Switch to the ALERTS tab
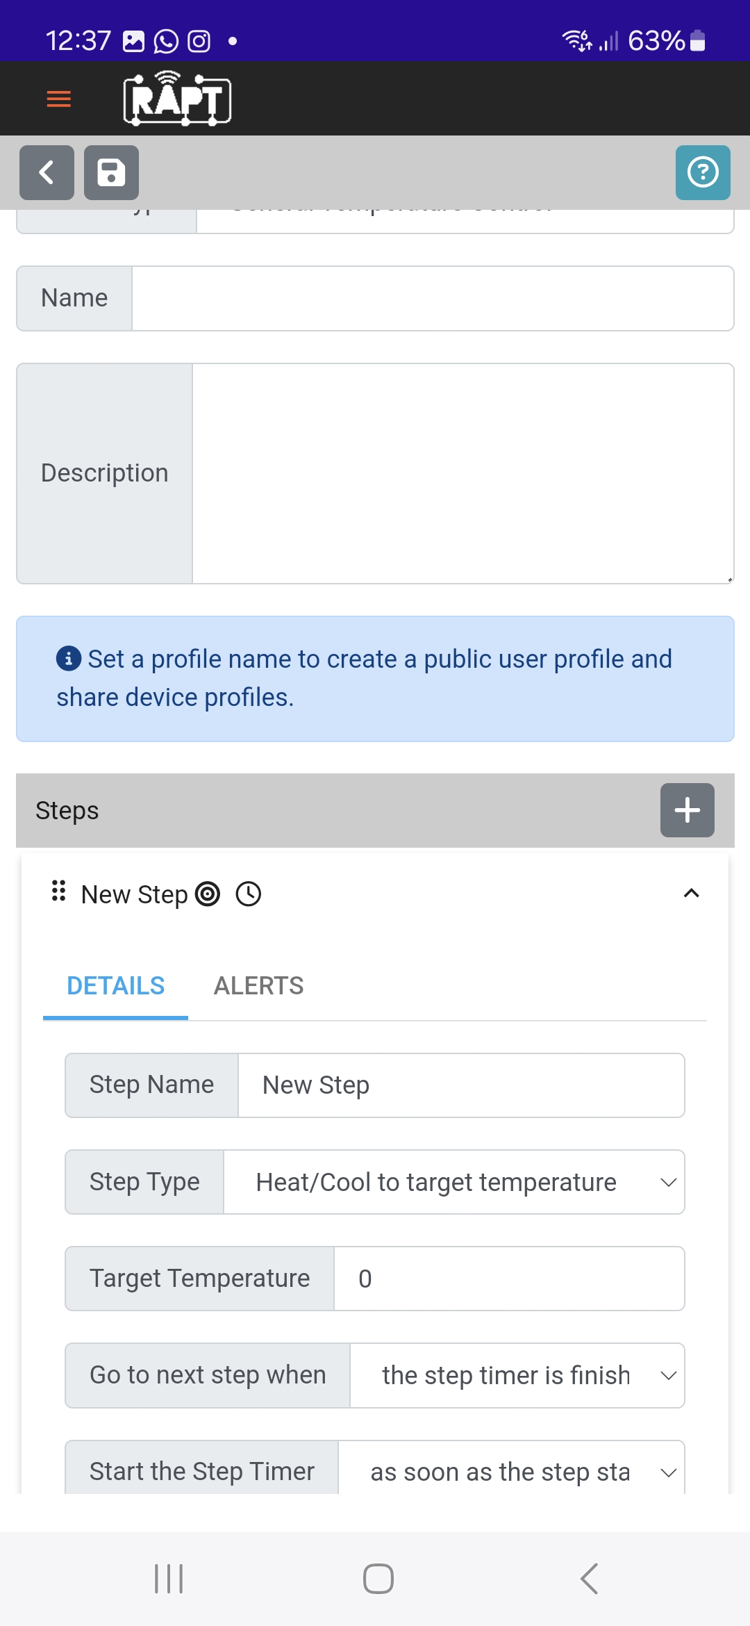The height and width of the screenshot is (1626, 750). 258,986
